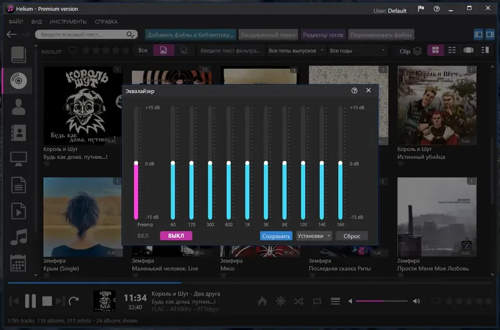Filter albums without cover art
This screenshot has height=330, width=500.
pos(184,51)
